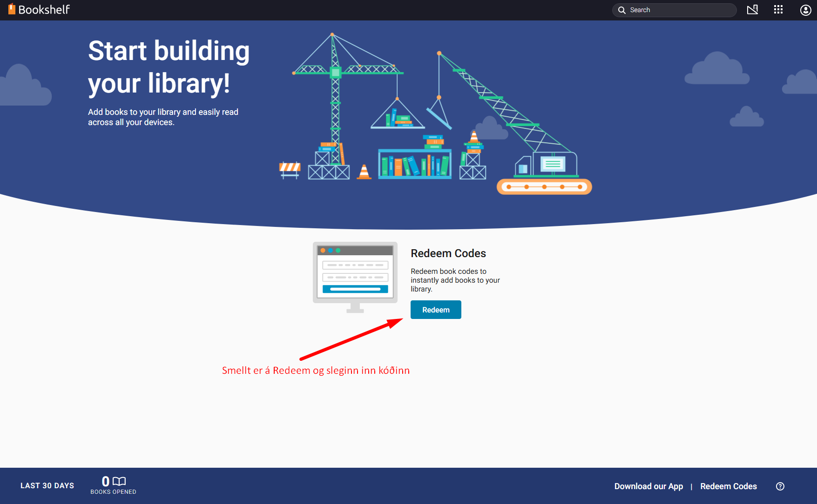Open the user account profile icon
Image resolution: width=817 pixels, height=504 pixels.
[x=805, y=10]
